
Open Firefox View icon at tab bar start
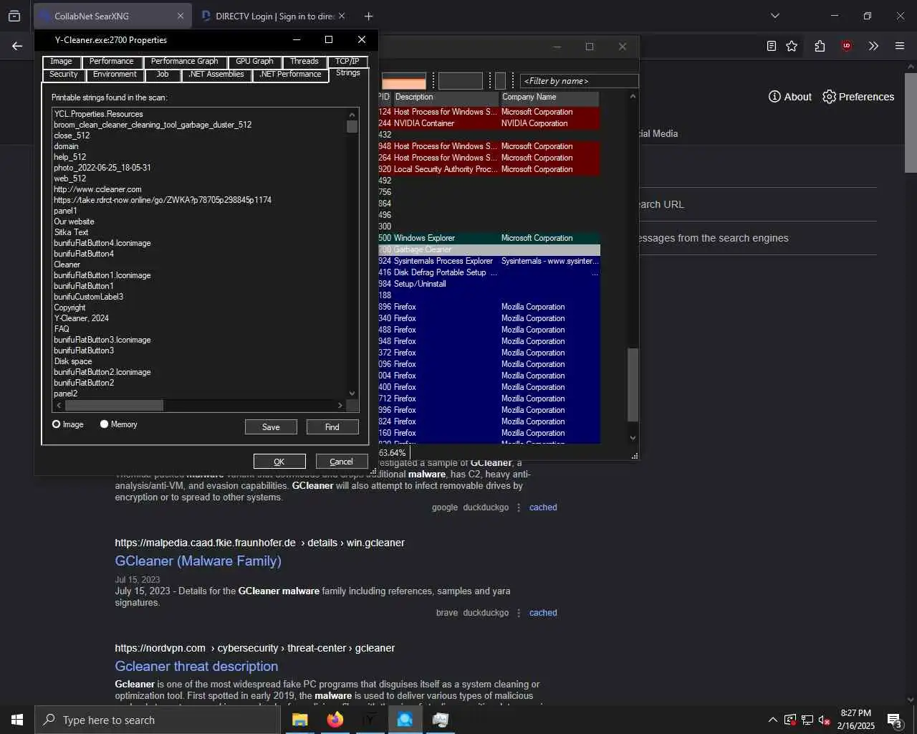(x=14, y=16)
